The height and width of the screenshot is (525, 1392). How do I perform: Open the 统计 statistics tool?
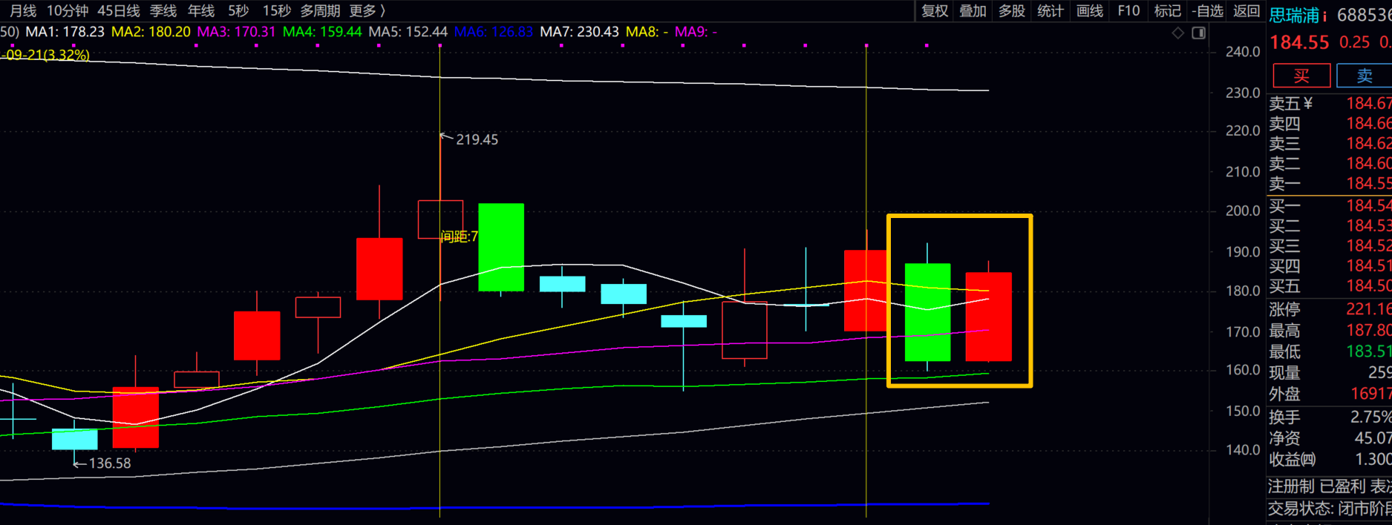pos(1050,11)
